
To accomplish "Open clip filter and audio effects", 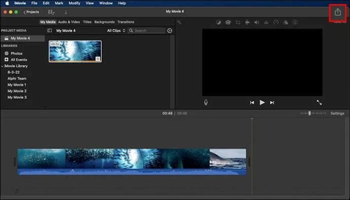I will click(x=286, y=22).
